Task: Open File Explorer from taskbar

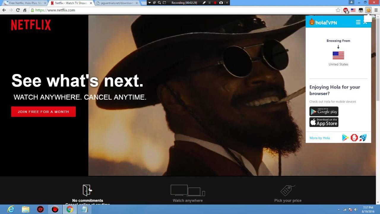Action: click(26, 209)
